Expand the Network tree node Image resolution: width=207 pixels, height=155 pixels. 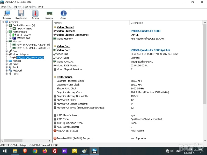(x=7, y=71)
